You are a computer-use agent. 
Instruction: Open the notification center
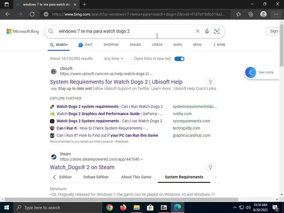tap(275, 208)
